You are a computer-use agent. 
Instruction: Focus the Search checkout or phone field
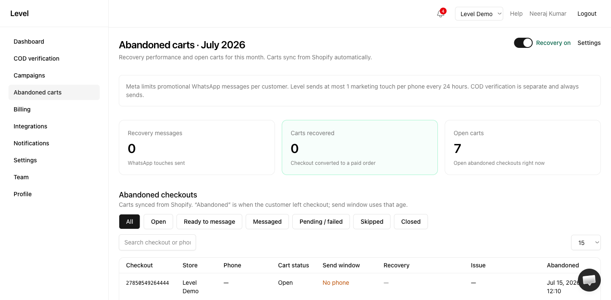tap(157, 242)
